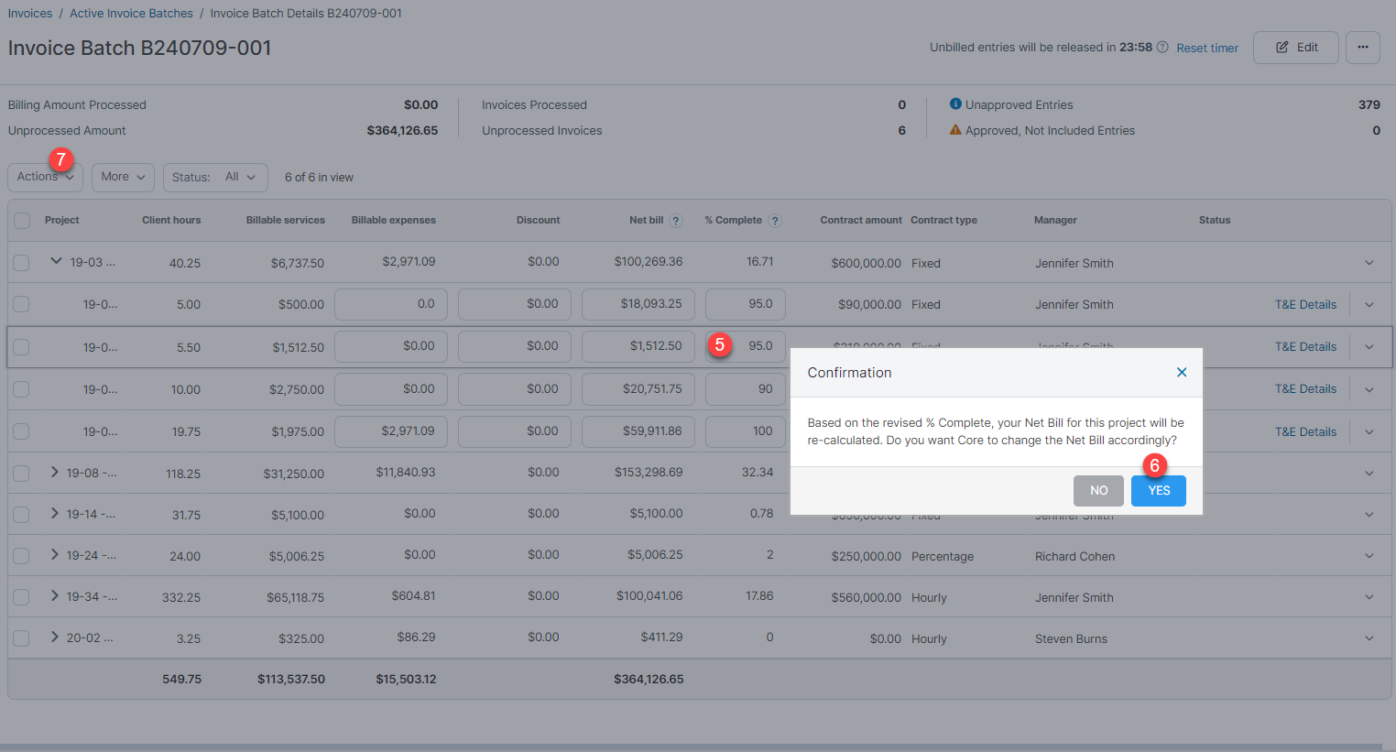
Task: Collapse the 19-03 project row
Action: [56, 261]
